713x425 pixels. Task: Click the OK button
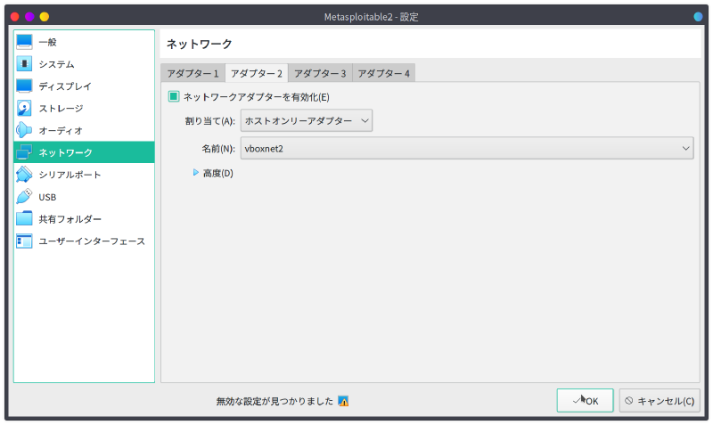(585, 401)
